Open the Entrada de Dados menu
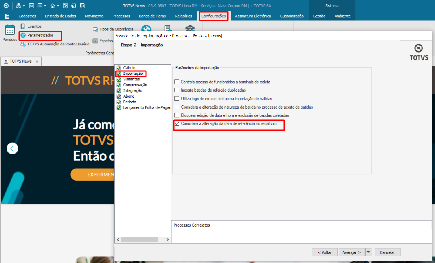Viewport: 435px width, 263px height. point(61,16)
